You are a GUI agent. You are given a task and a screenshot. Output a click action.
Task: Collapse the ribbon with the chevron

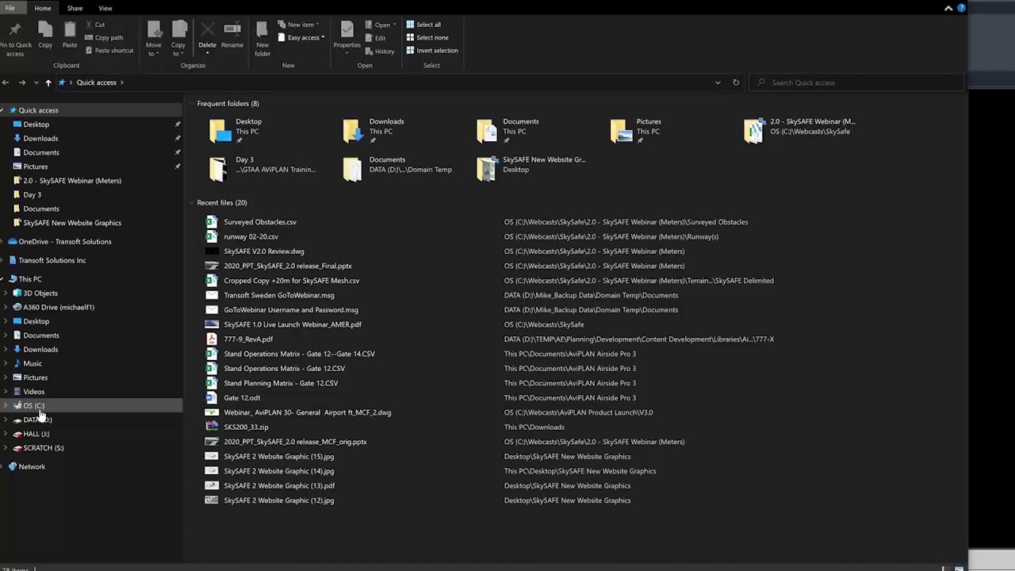pos(948,8)
